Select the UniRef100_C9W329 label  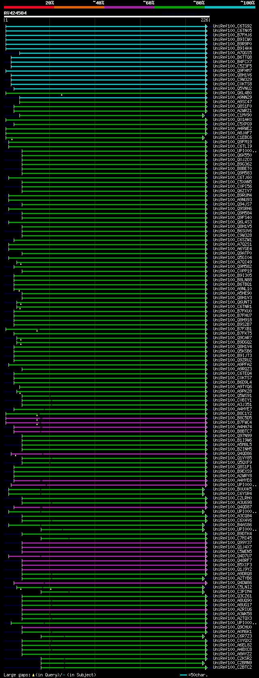coord(232,80)
